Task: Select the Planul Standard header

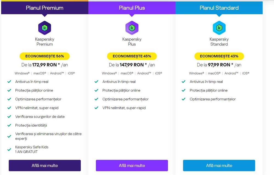Action: [x=219, y=8]
